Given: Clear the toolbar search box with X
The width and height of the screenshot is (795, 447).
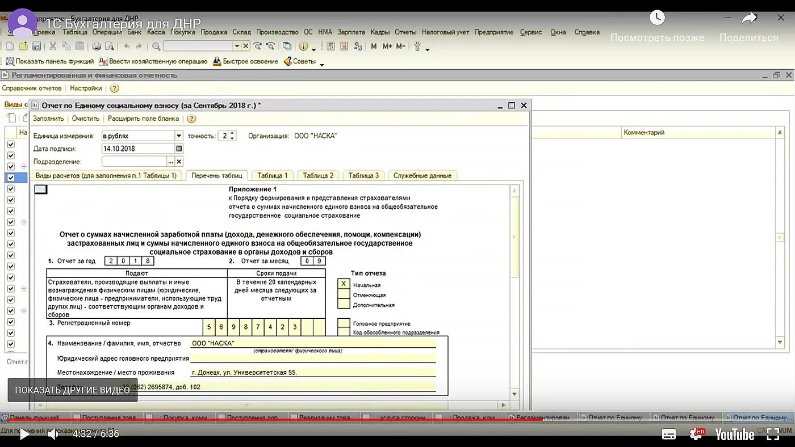Looking at the screenshot, I should [x=246, y=46].
